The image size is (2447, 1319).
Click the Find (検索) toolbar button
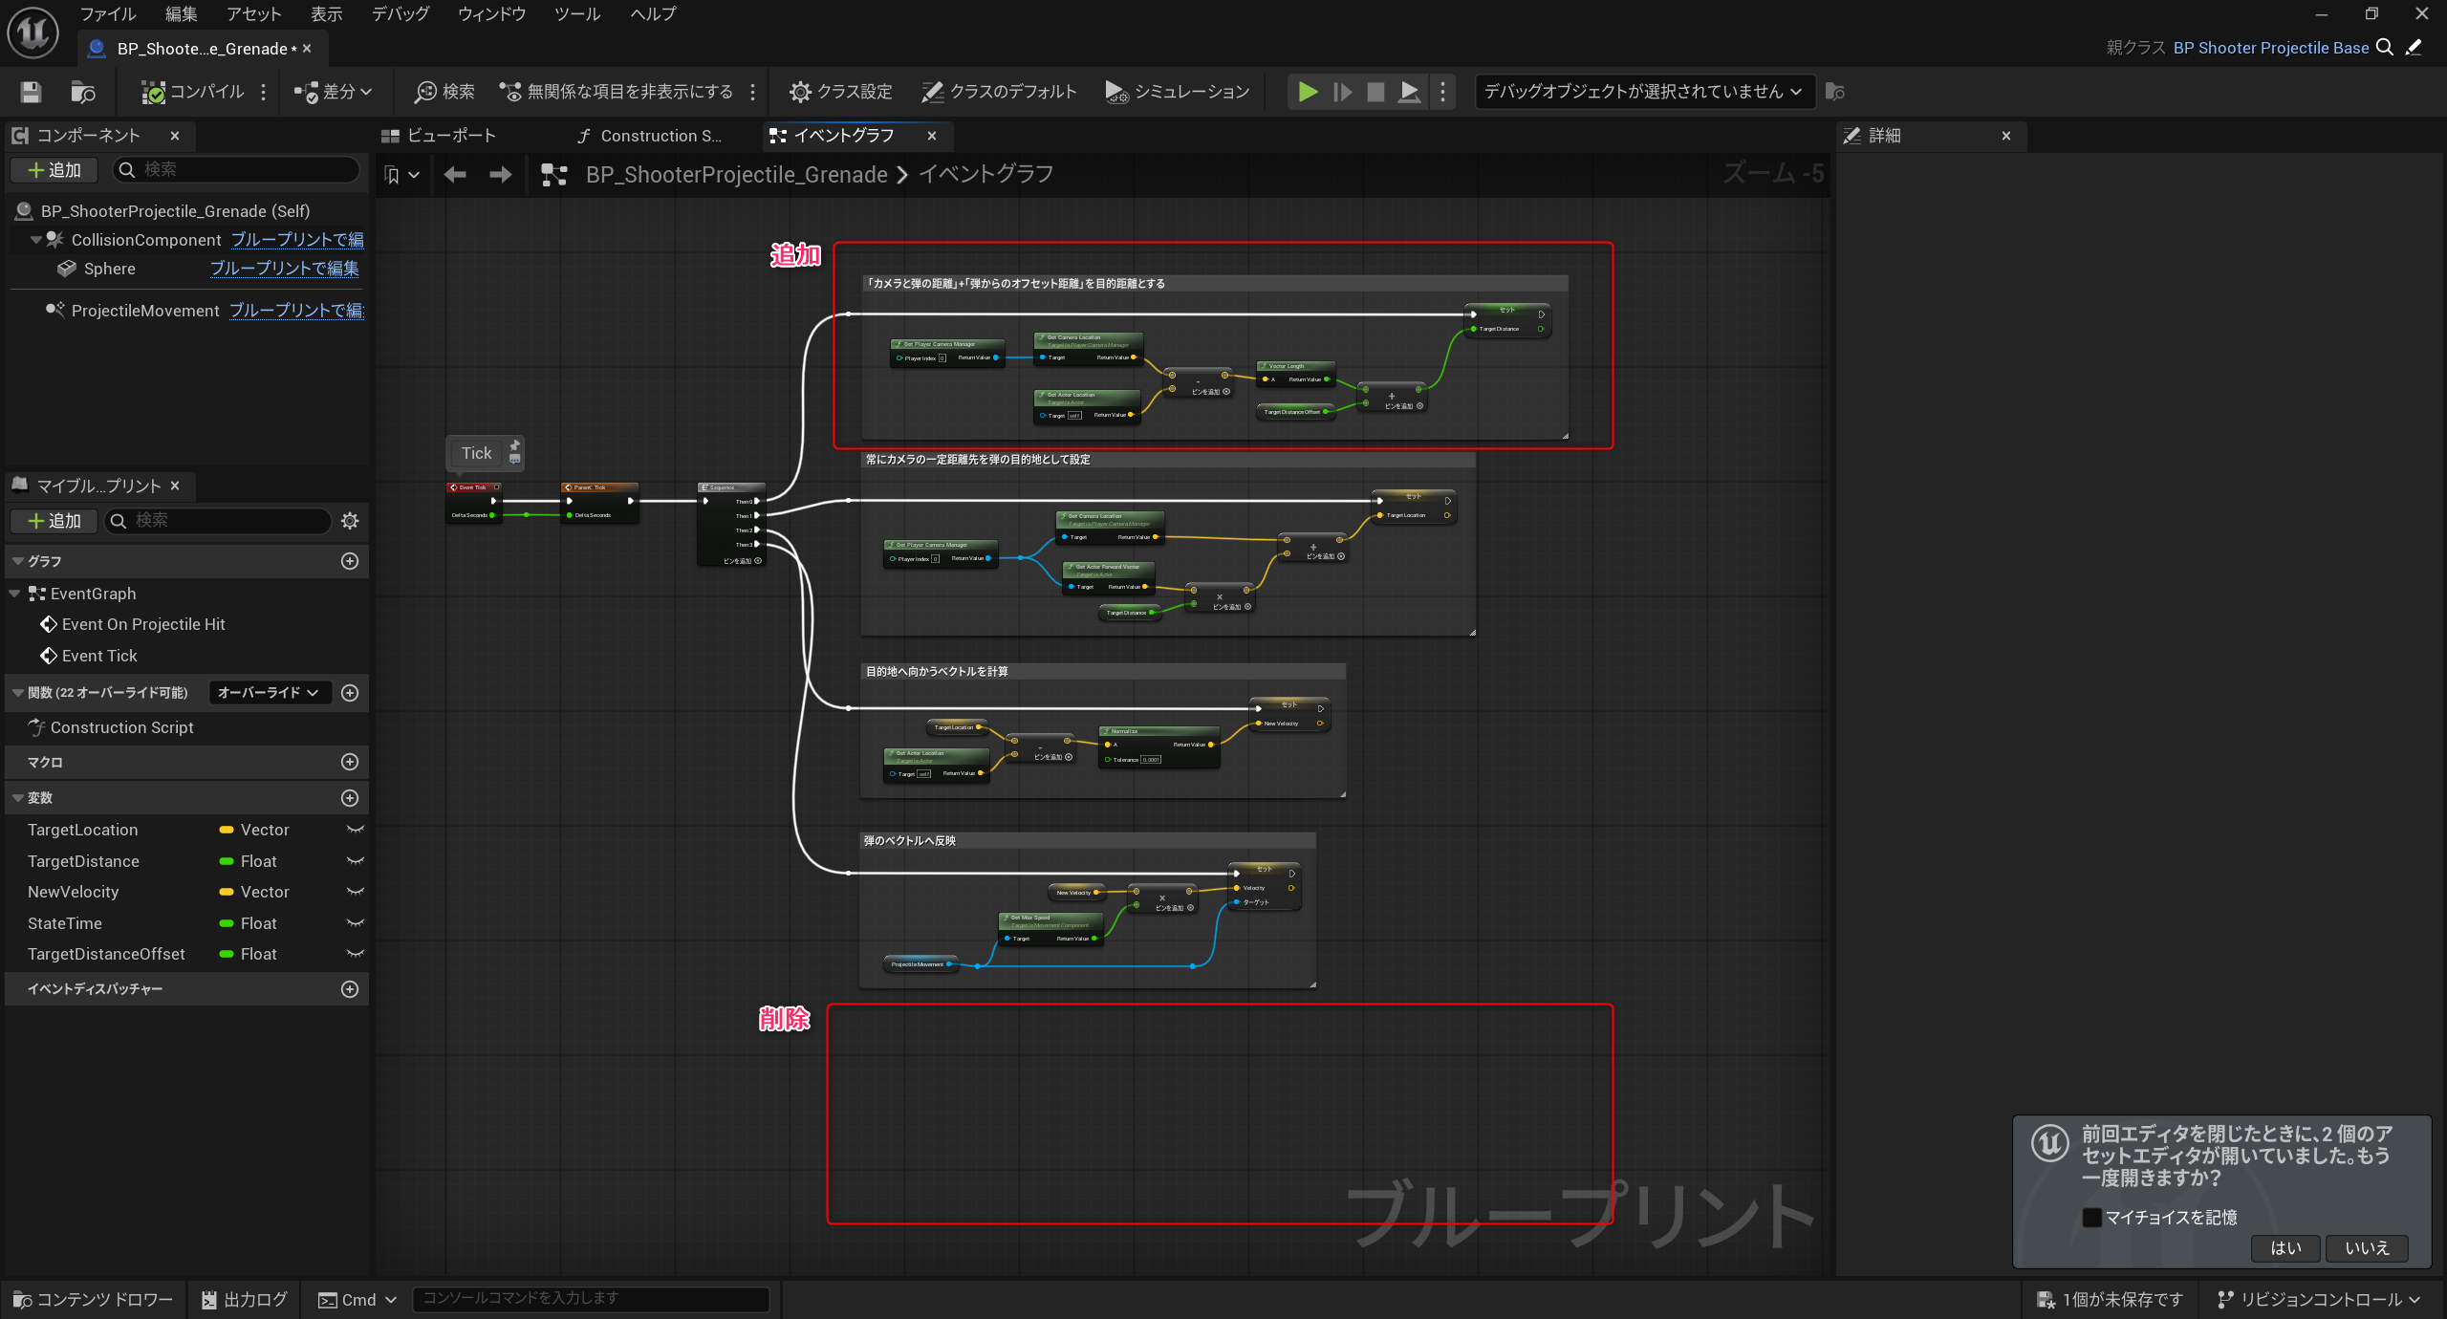pyautogui.click(x=444, y=92)
